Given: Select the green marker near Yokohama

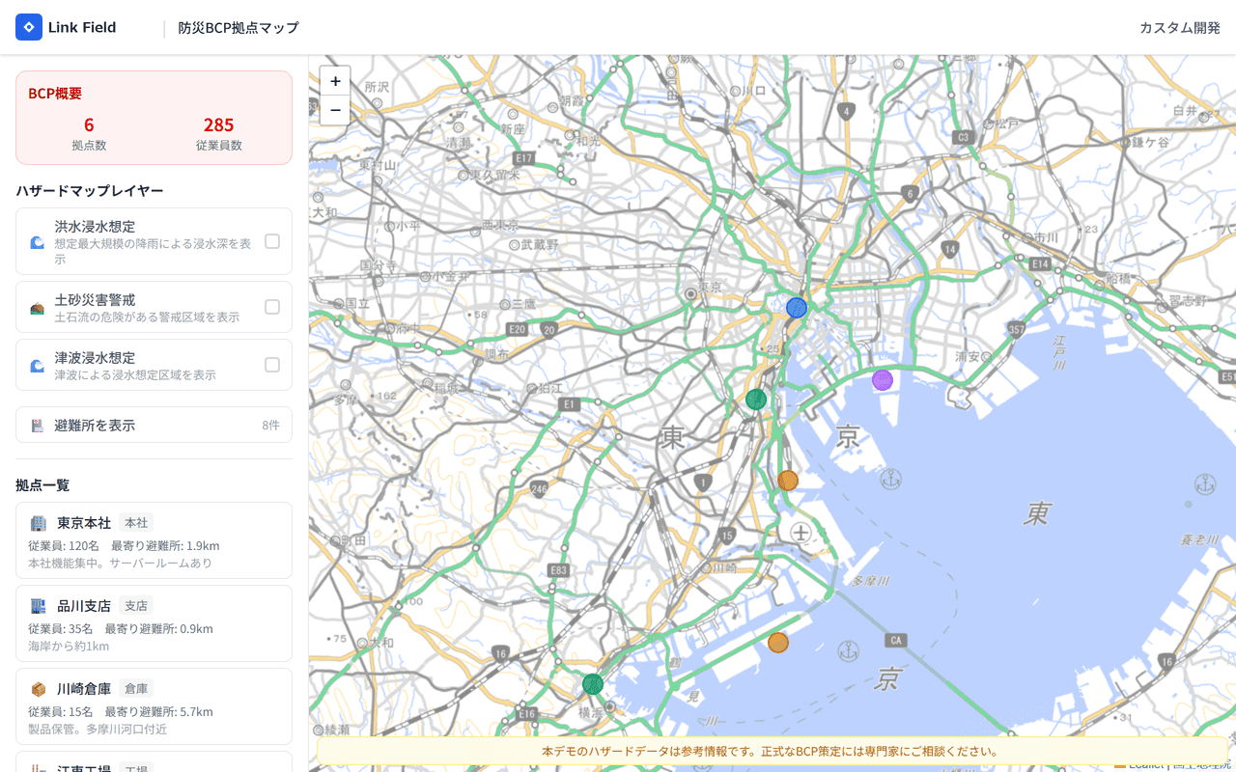Looking at the screenshot, I should tap(593, 684).
